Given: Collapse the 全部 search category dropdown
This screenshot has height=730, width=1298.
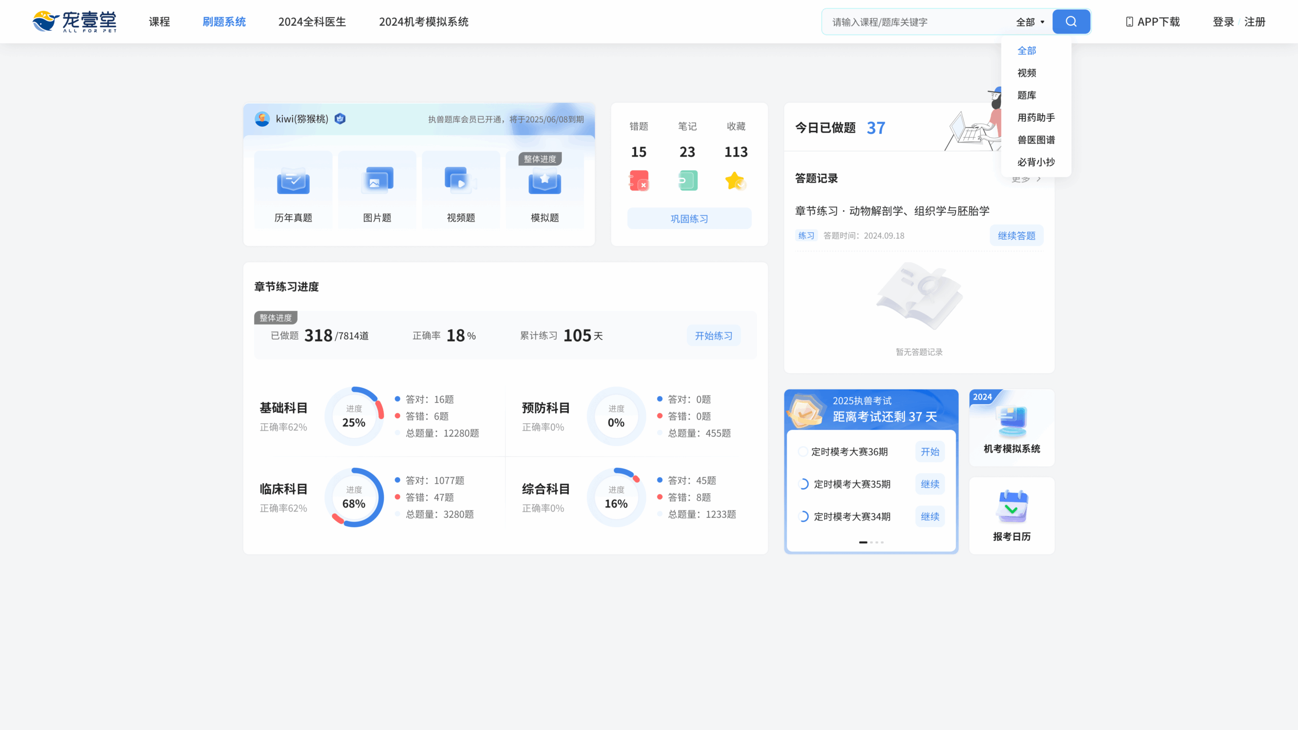Looking at the screenshot, I should pos(1030,22).
